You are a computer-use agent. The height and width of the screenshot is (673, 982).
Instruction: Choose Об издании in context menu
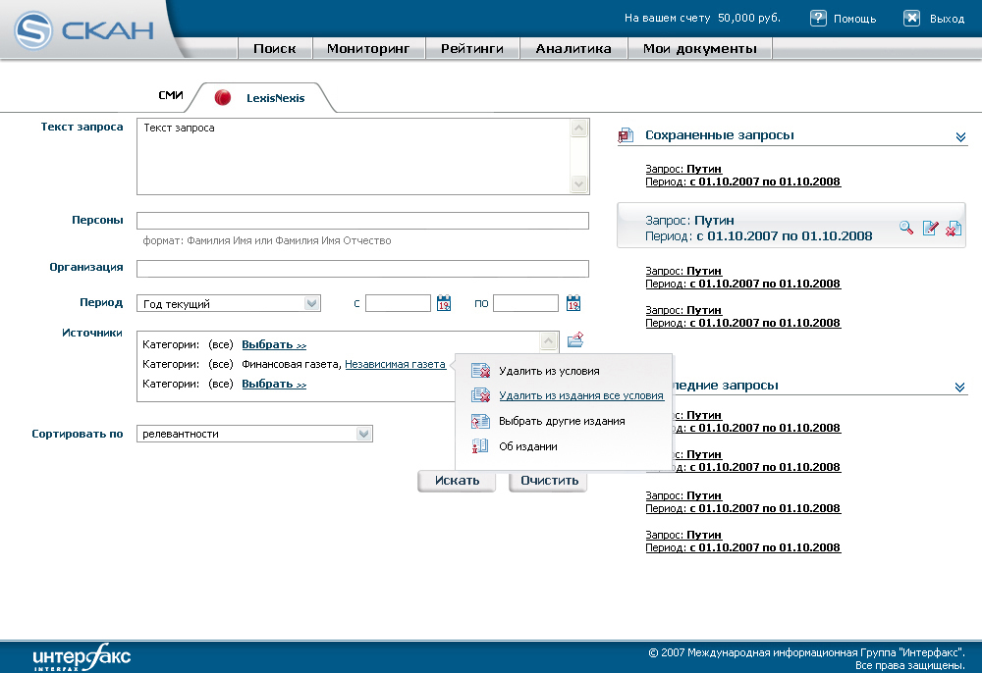528,446
